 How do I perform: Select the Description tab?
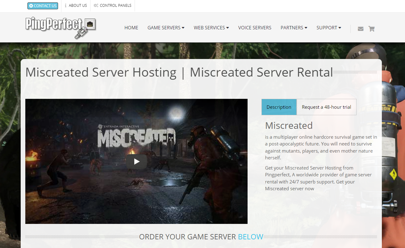[279, 107]
